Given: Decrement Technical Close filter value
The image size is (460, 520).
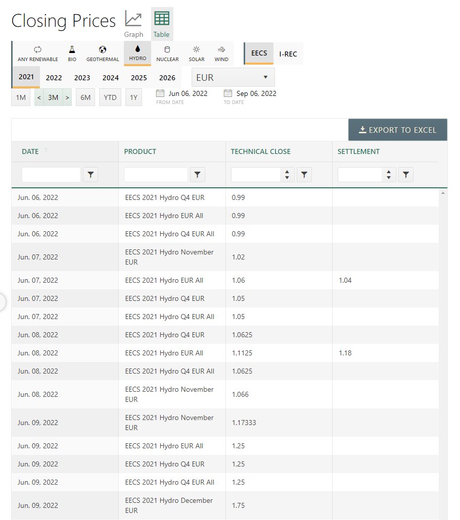Looking at the screenshot, I should [x=287, y=178].
